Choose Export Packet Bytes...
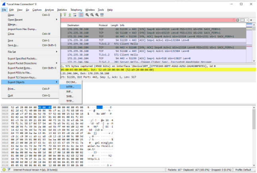Image resolution: width=257 pixels, height=173 pixels. pyautogui.click(x=30, y=68)
